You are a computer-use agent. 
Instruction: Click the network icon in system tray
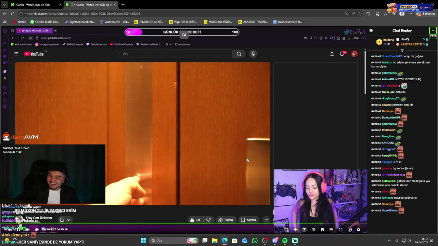pyautogui.click(x=404, y=241)
